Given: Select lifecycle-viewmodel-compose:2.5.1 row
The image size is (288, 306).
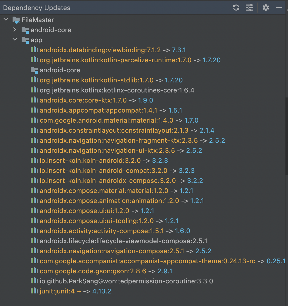Looking at the screenshot, I should (x=123, y=241).
